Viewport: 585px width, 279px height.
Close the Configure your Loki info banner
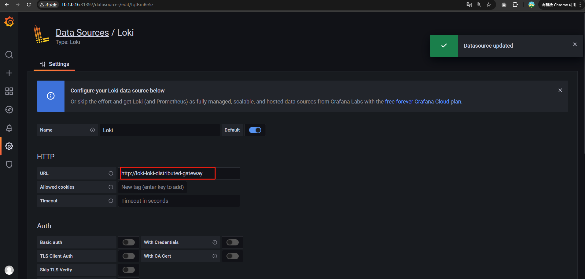pos(560,90)
